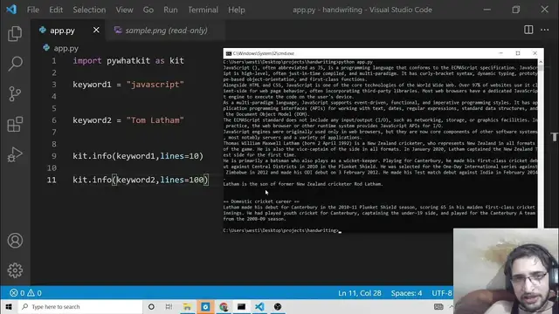
Task: Open the Run menu
Action: point(170,10)
